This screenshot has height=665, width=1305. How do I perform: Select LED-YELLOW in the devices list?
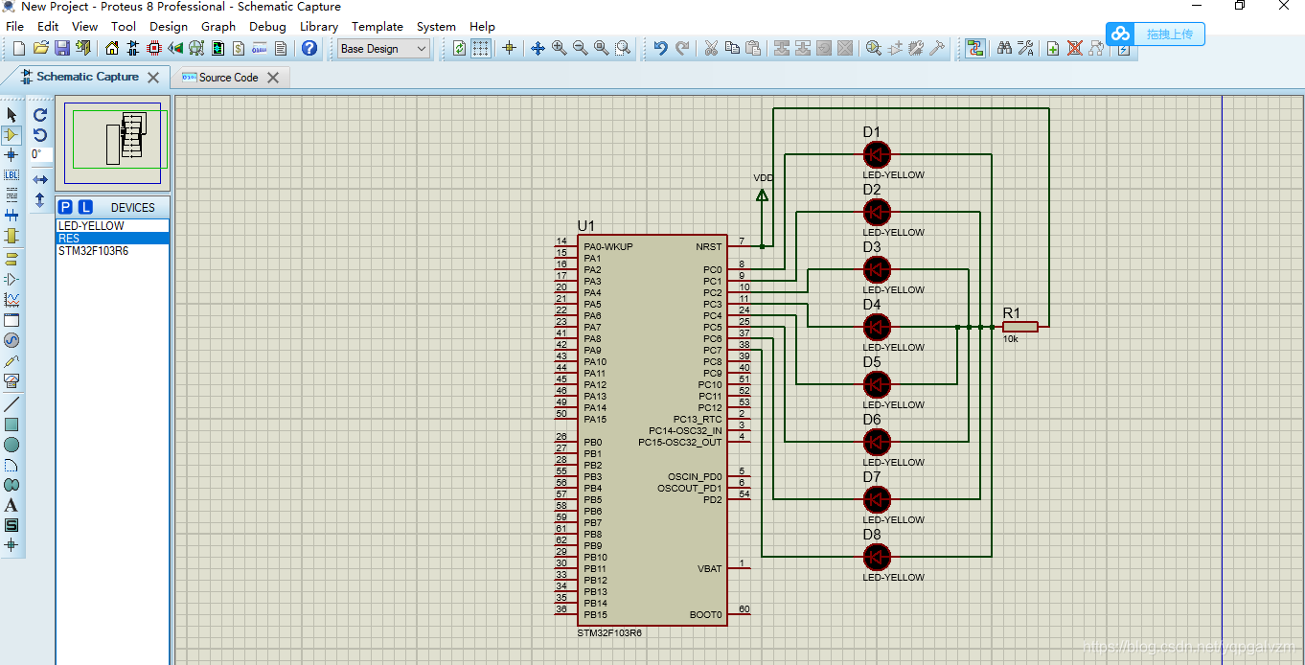coord(112,226)
